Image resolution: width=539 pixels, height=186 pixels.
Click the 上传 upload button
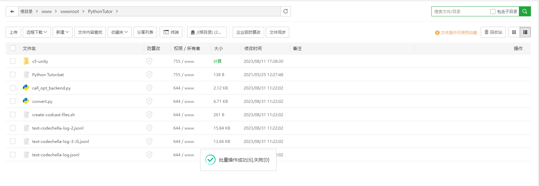[13, 32]
